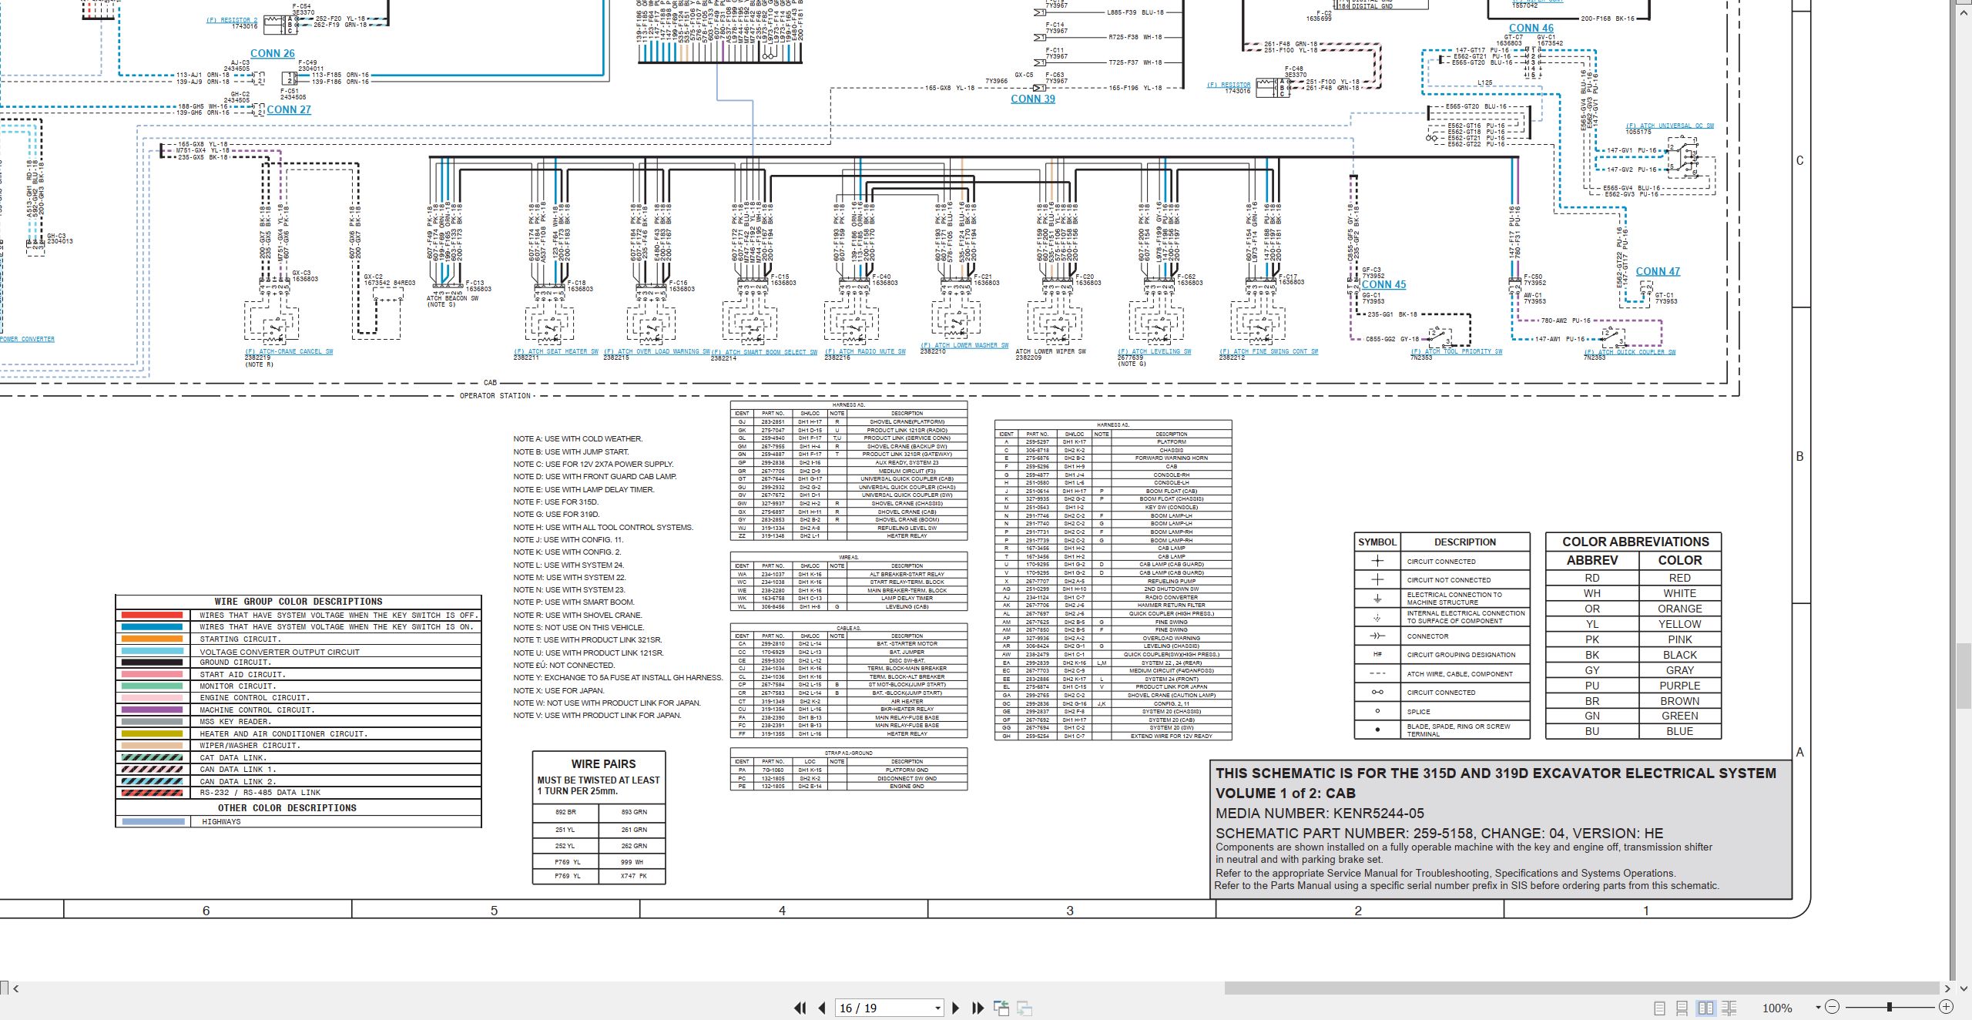Screen dimensions: 1972x1020
Task: Open the ATCH LEVELING SW link
Action: (1154, 351)
